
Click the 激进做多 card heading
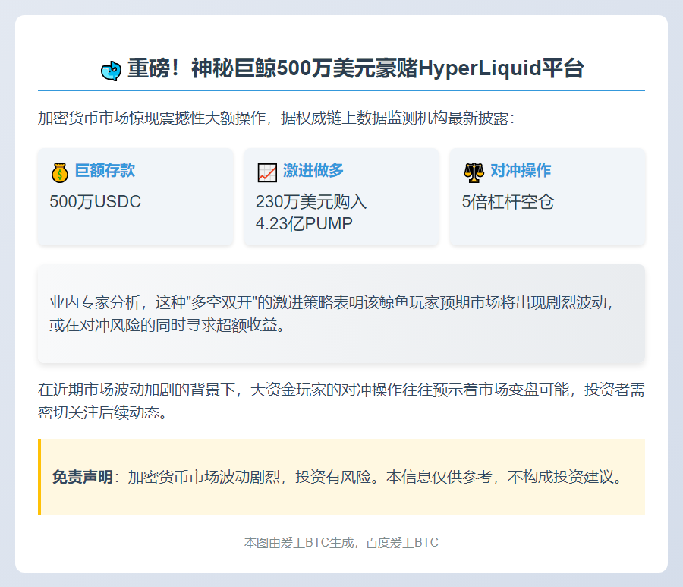tap(313, 170)
